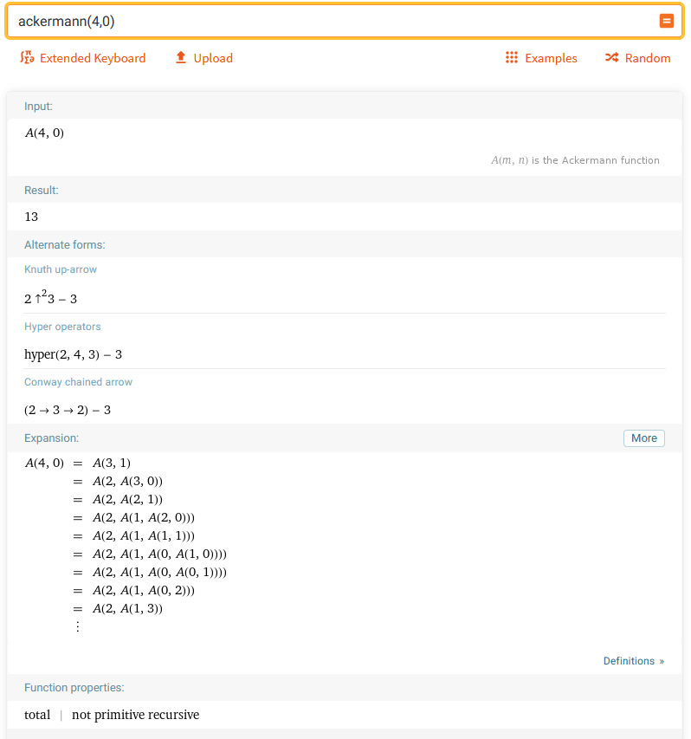Select the Result value 13
Image resolution: width=691 pixels, height=739 pixels.
click(31, 217)
